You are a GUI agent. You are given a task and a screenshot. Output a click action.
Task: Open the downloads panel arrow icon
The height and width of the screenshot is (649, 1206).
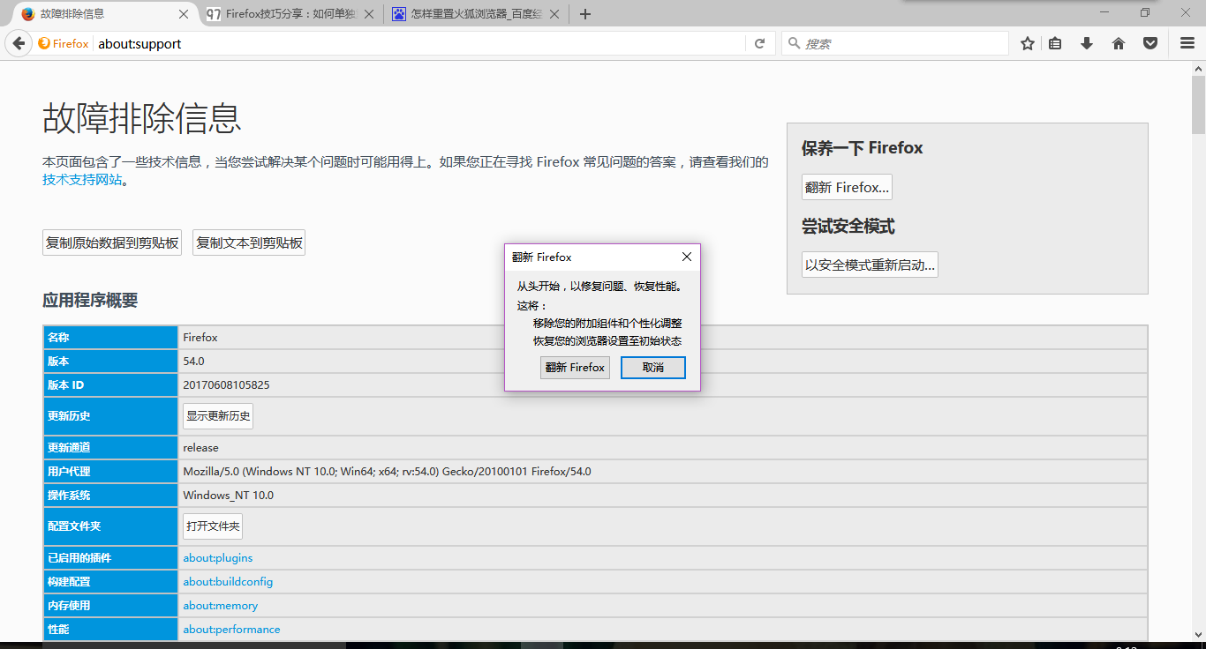[1087, 42]
